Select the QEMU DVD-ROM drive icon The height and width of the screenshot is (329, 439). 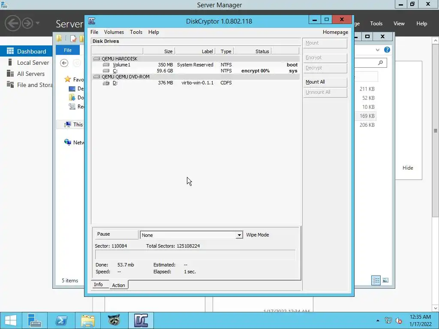96,77
